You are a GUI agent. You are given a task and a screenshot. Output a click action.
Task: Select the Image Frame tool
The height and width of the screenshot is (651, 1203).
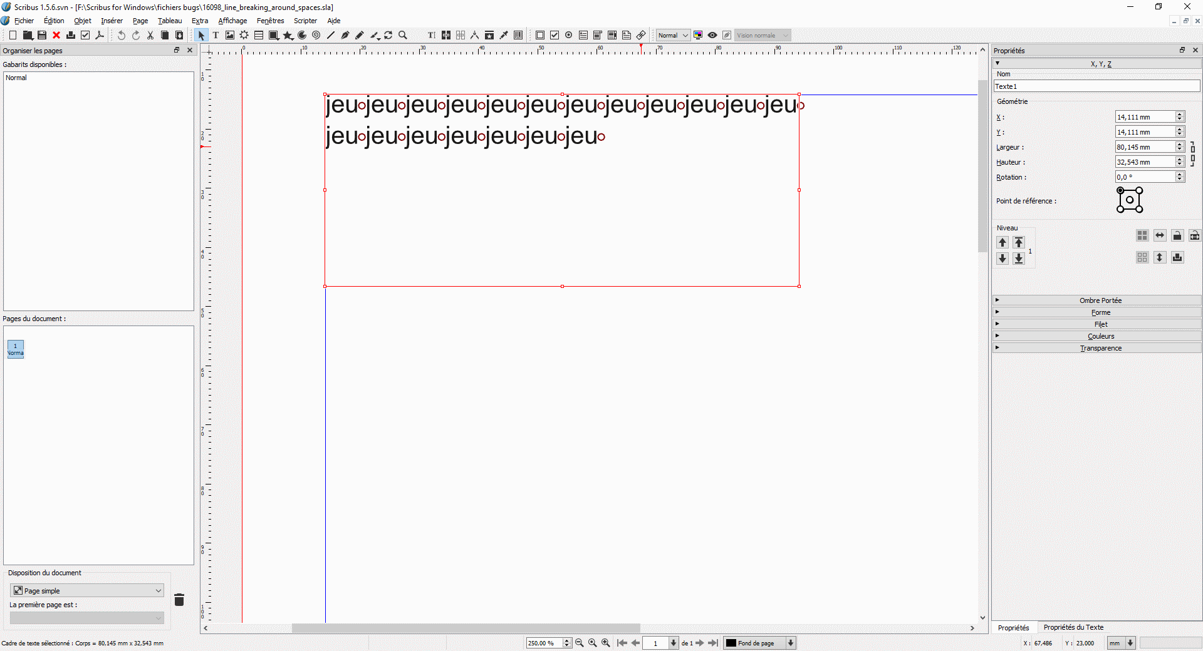coord(230,36)
